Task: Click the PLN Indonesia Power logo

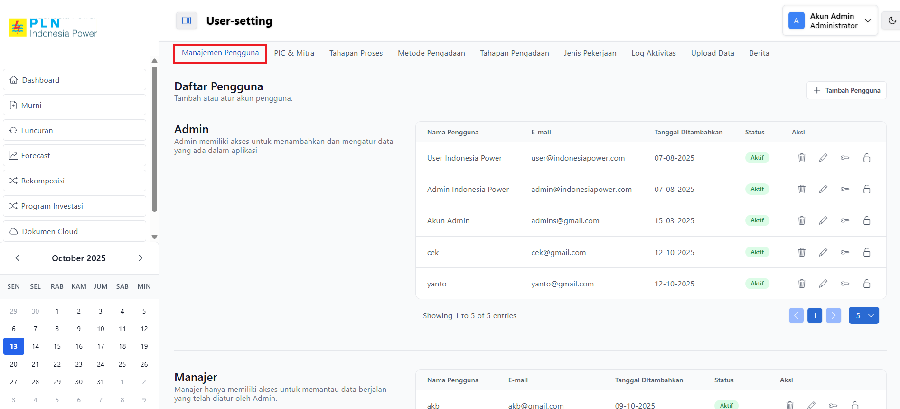Action: (53, 28)
